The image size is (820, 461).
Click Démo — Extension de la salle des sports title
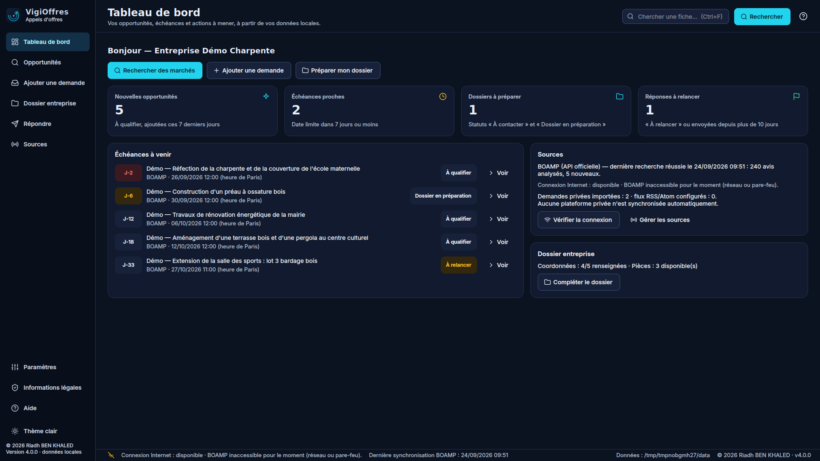(x=232, y=261)
